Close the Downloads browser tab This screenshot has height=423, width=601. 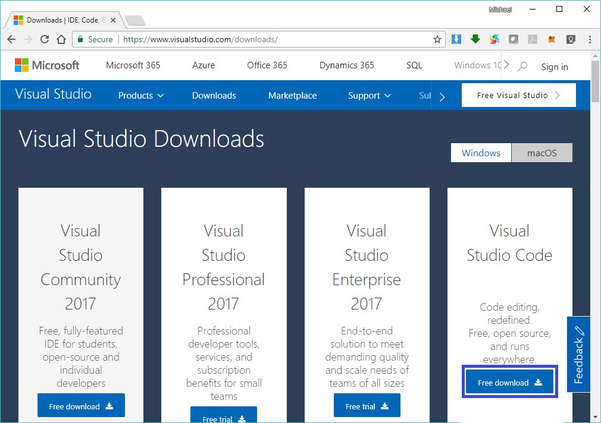113,20
